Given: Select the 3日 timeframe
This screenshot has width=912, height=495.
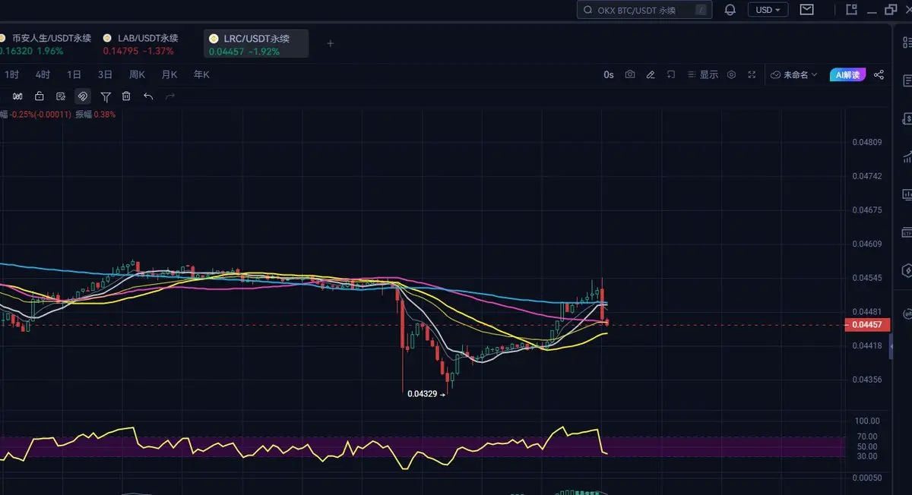Looking at the screenshot, I should (105, 74).
